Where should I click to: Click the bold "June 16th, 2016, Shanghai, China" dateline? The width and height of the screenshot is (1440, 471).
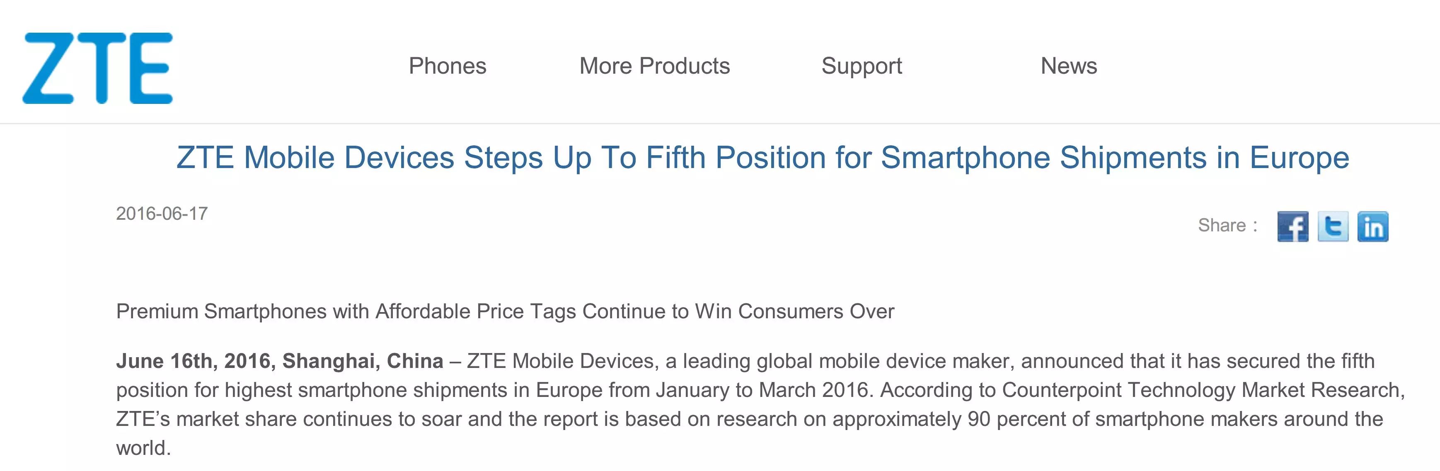coord(279,362)
